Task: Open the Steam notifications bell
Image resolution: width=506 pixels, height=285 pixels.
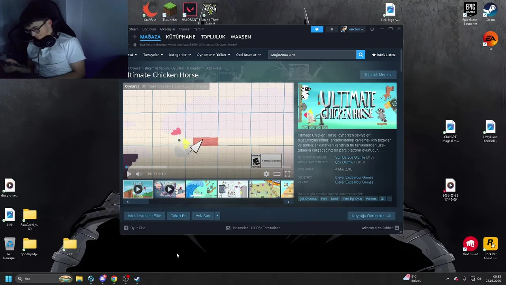Action: click(332, 29)
